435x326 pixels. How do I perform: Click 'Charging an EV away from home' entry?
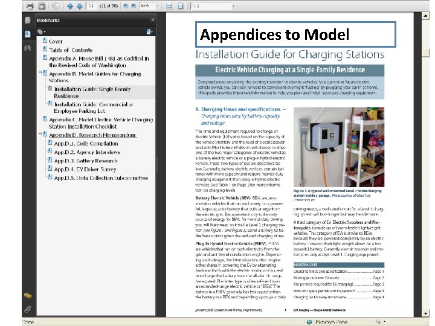click(338, 297)
